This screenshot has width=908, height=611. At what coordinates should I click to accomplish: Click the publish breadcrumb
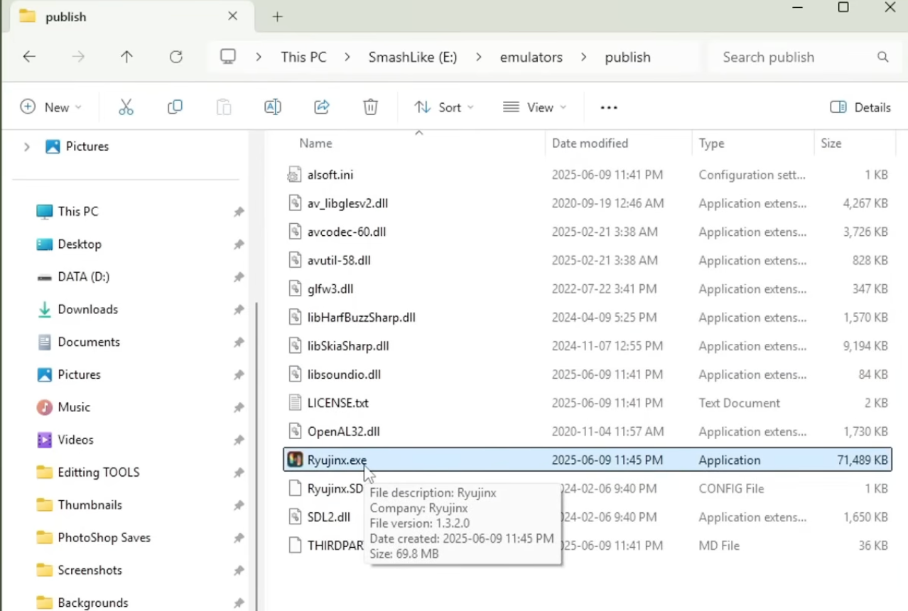627,57
